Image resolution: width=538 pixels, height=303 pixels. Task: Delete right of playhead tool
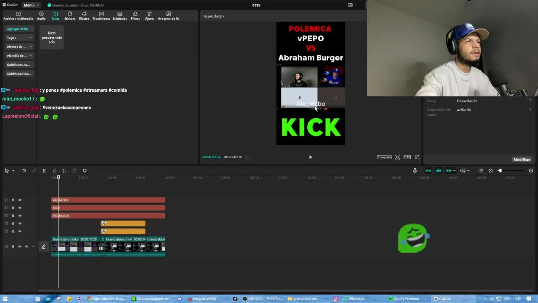click(64, 170)
